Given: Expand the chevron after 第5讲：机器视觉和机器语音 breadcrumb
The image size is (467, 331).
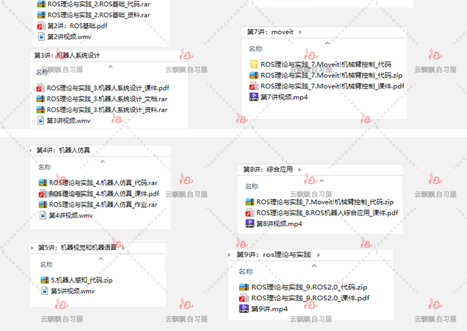Looking at the screenshot, I should (123, 247).
